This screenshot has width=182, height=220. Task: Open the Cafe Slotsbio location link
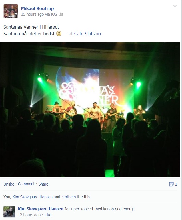click(87, 34)
